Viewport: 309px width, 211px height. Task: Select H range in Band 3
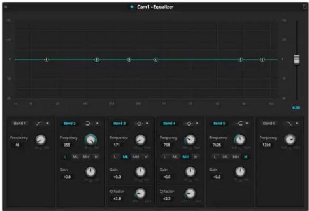[x=146, y=157]
